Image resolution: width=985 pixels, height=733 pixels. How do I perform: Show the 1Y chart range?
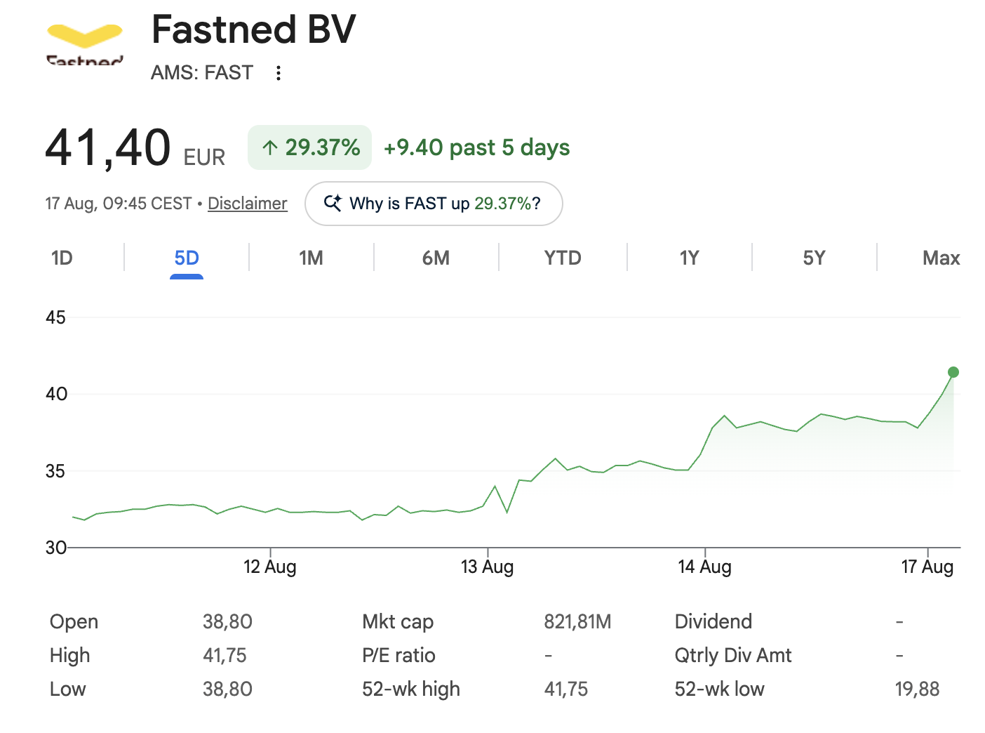(690, 258)
